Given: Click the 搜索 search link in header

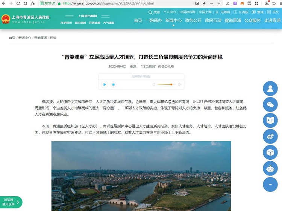Looking at the screenshot, I should (155, 12).
